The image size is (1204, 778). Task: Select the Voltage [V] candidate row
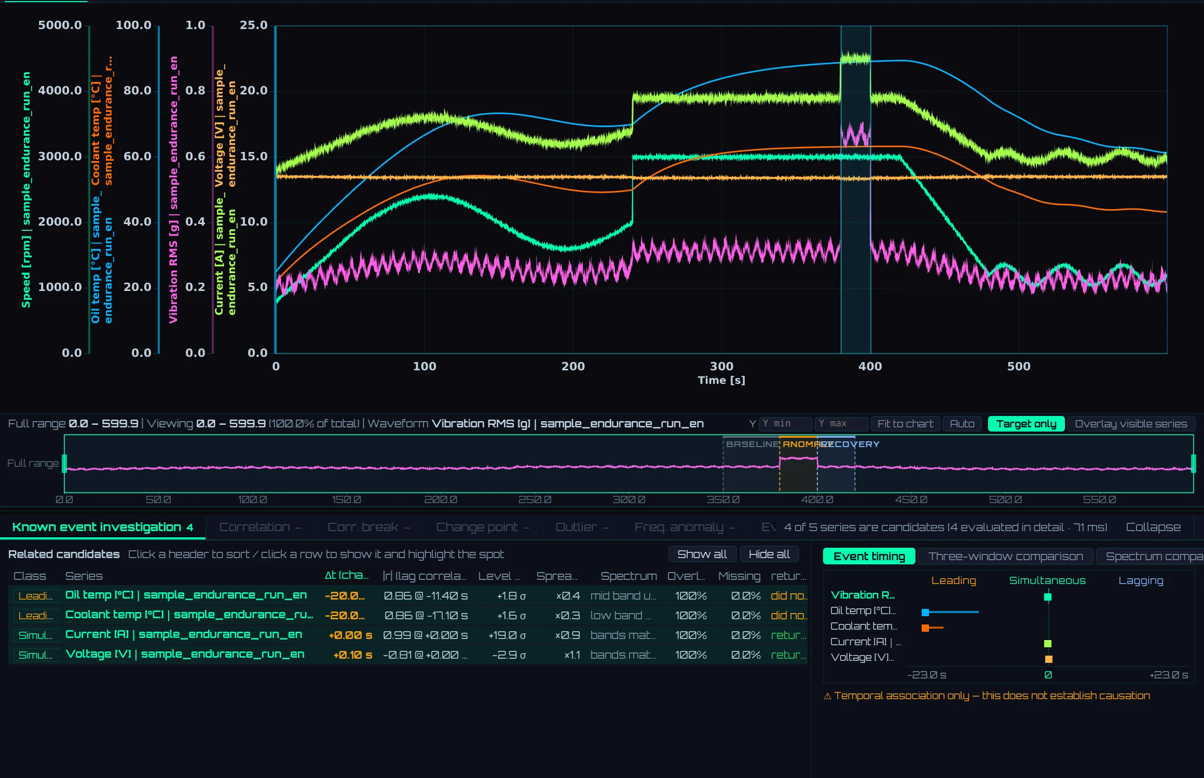tap(408, 655)
